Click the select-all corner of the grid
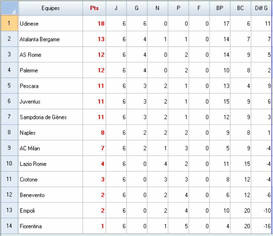 pos(9,8)
